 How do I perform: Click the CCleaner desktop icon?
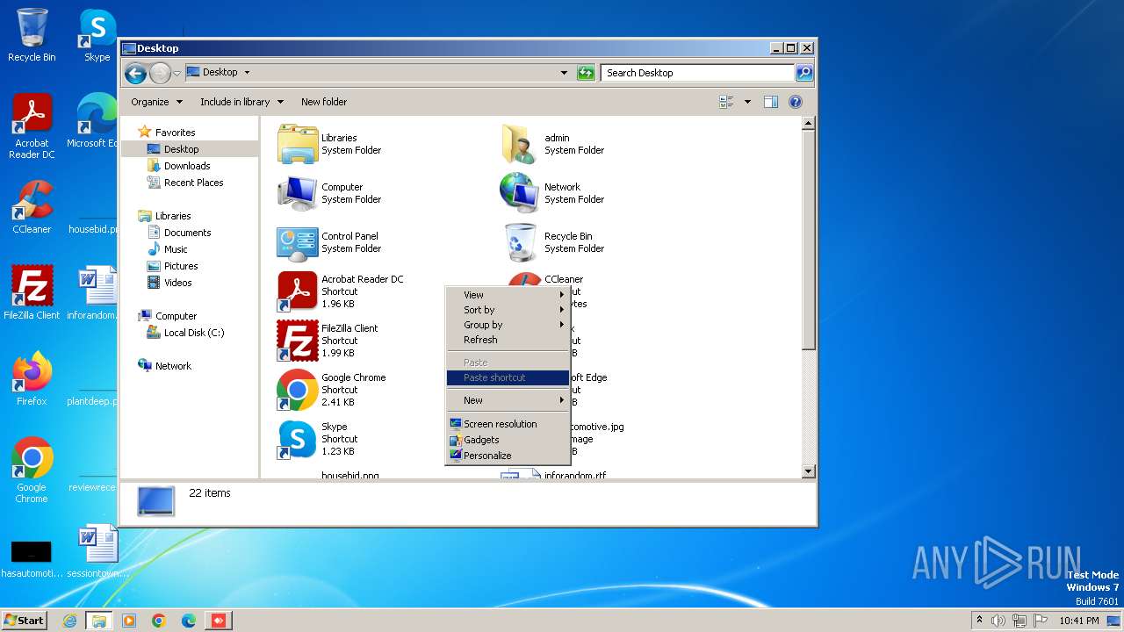click(x=32, y=207)
